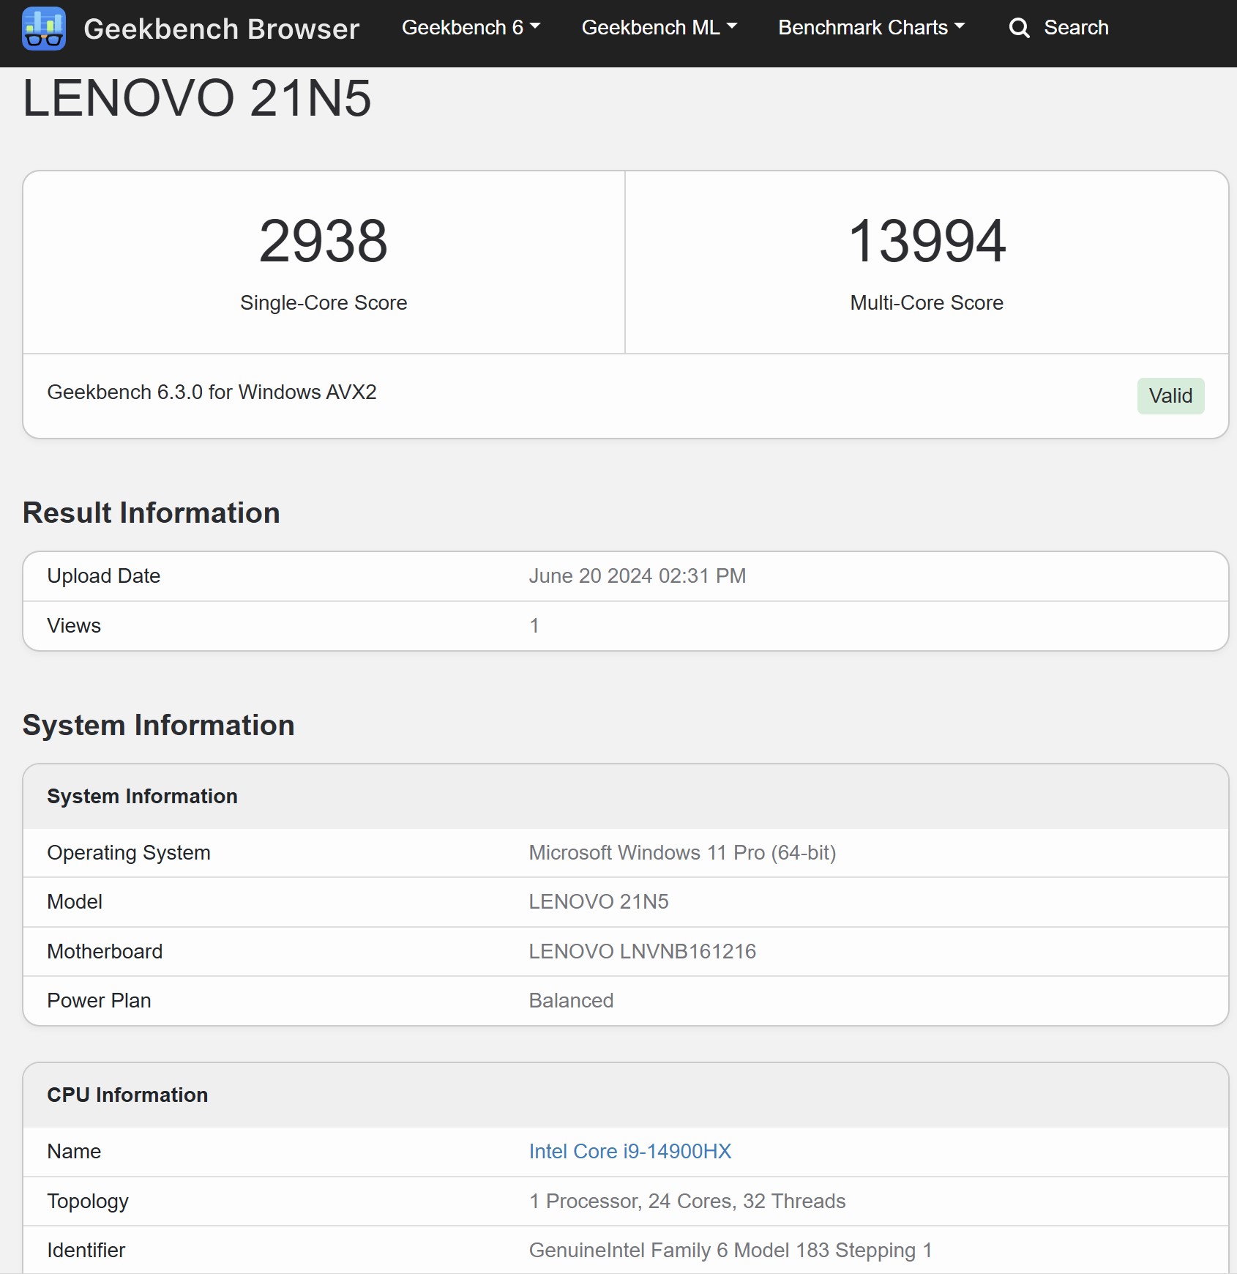Click the LENOVO LNVNB161216 motherboard value
1237x1274 pixels.
click(x=642, y=952)
